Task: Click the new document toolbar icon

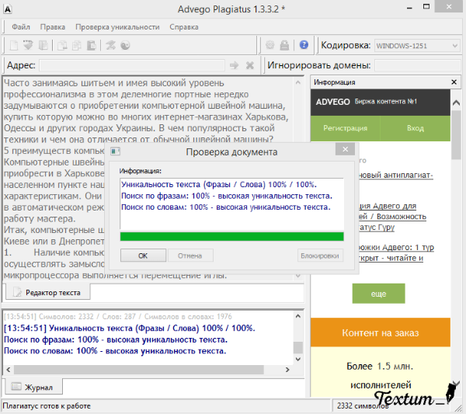Action: 14,46
